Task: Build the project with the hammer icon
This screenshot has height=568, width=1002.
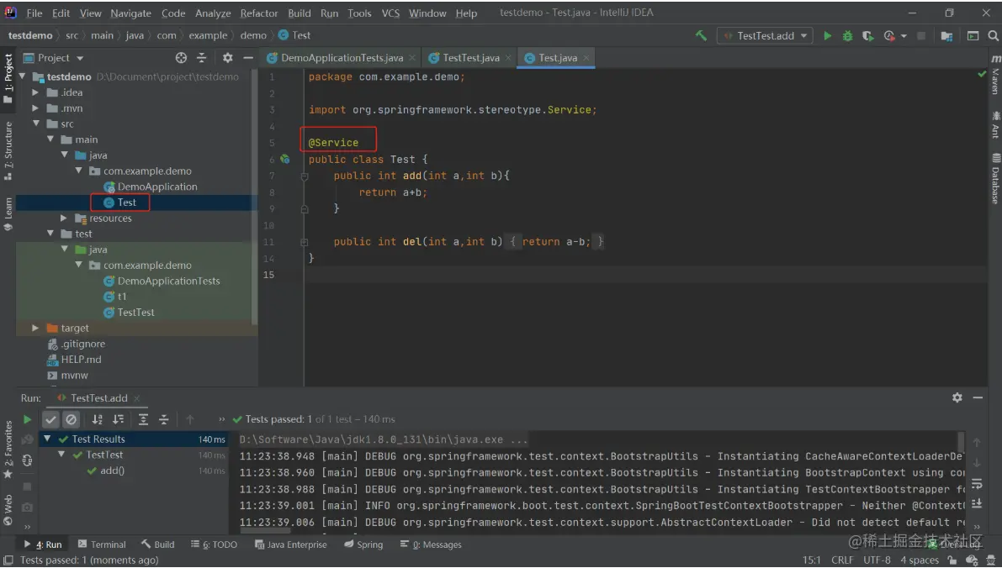Action: point(701,36)
